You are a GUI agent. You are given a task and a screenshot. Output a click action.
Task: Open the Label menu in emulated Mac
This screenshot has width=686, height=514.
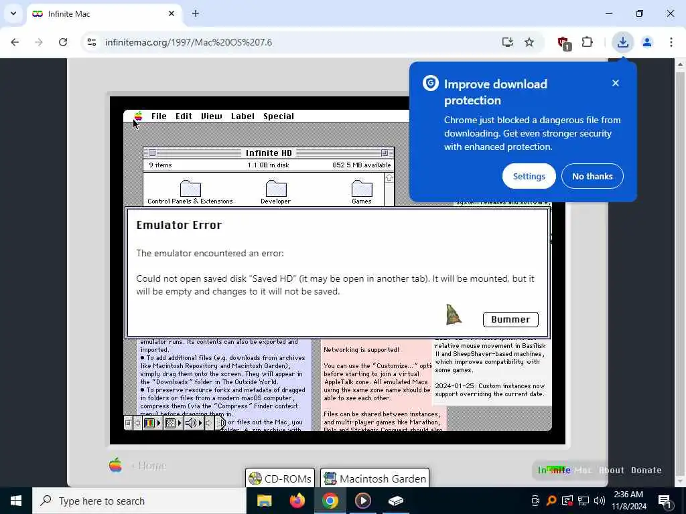tap(243, 116)
